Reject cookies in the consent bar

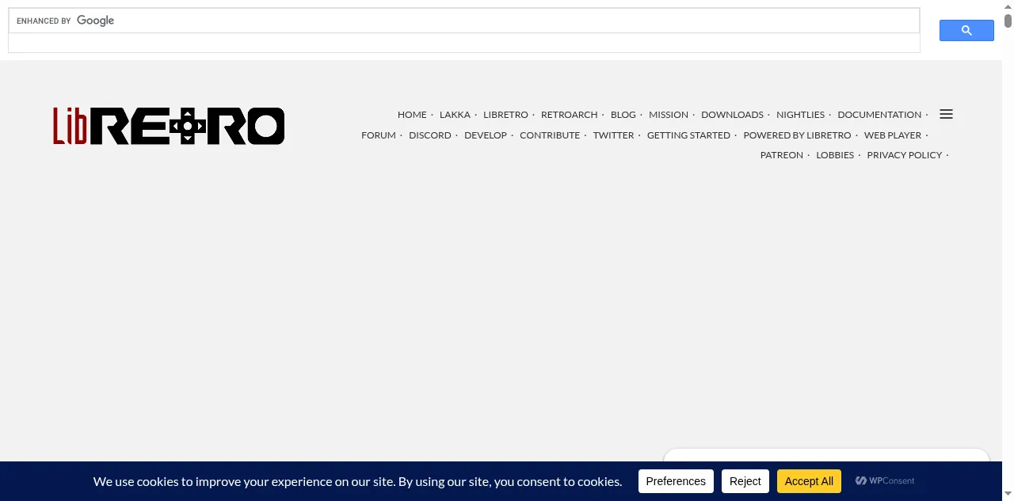pyautogui.click(x=745, y=481)
